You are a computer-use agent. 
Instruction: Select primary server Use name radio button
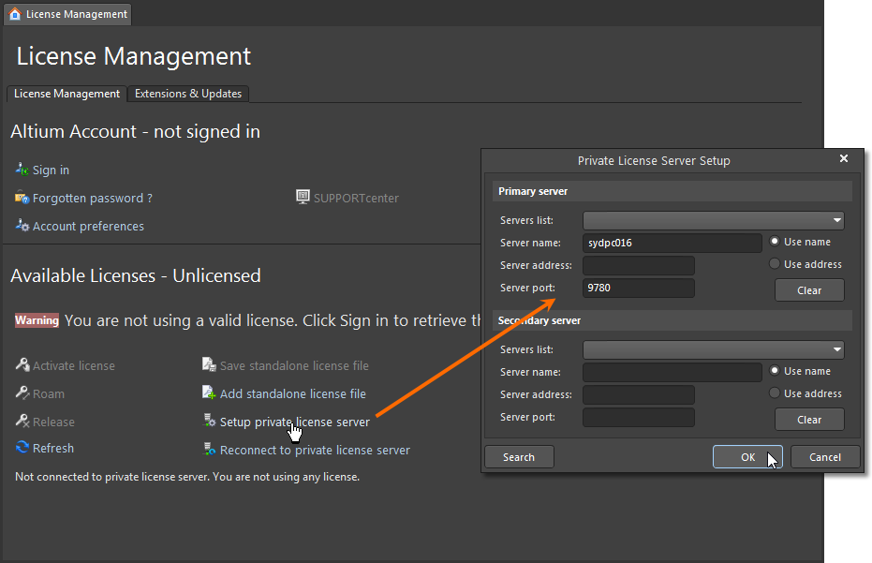coord(775,242)
